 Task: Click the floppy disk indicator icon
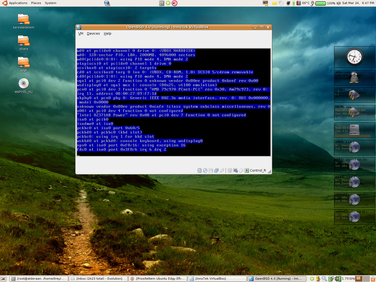click(211, 171)
